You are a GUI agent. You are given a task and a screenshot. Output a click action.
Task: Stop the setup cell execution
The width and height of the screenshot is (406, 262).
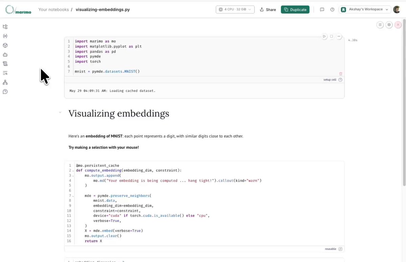(x=332, y=36)
